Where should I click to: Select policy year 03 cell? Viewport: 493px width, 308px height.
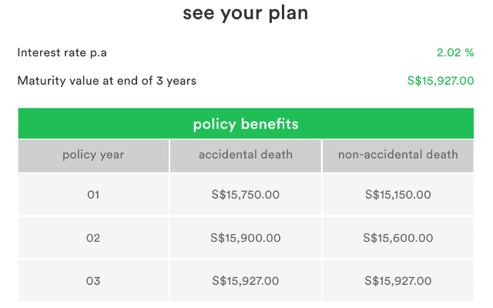[93, 280]
